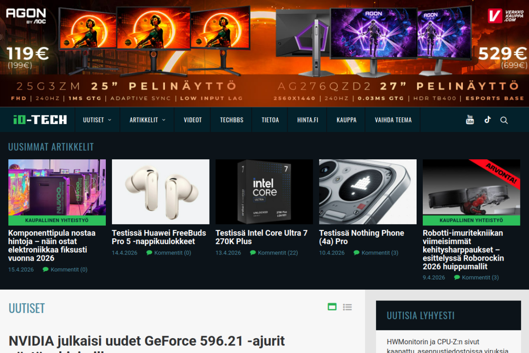This screenshot has height=353, width=529.
Task: Open the Tietoa menu item
Action: coord(270,120)
